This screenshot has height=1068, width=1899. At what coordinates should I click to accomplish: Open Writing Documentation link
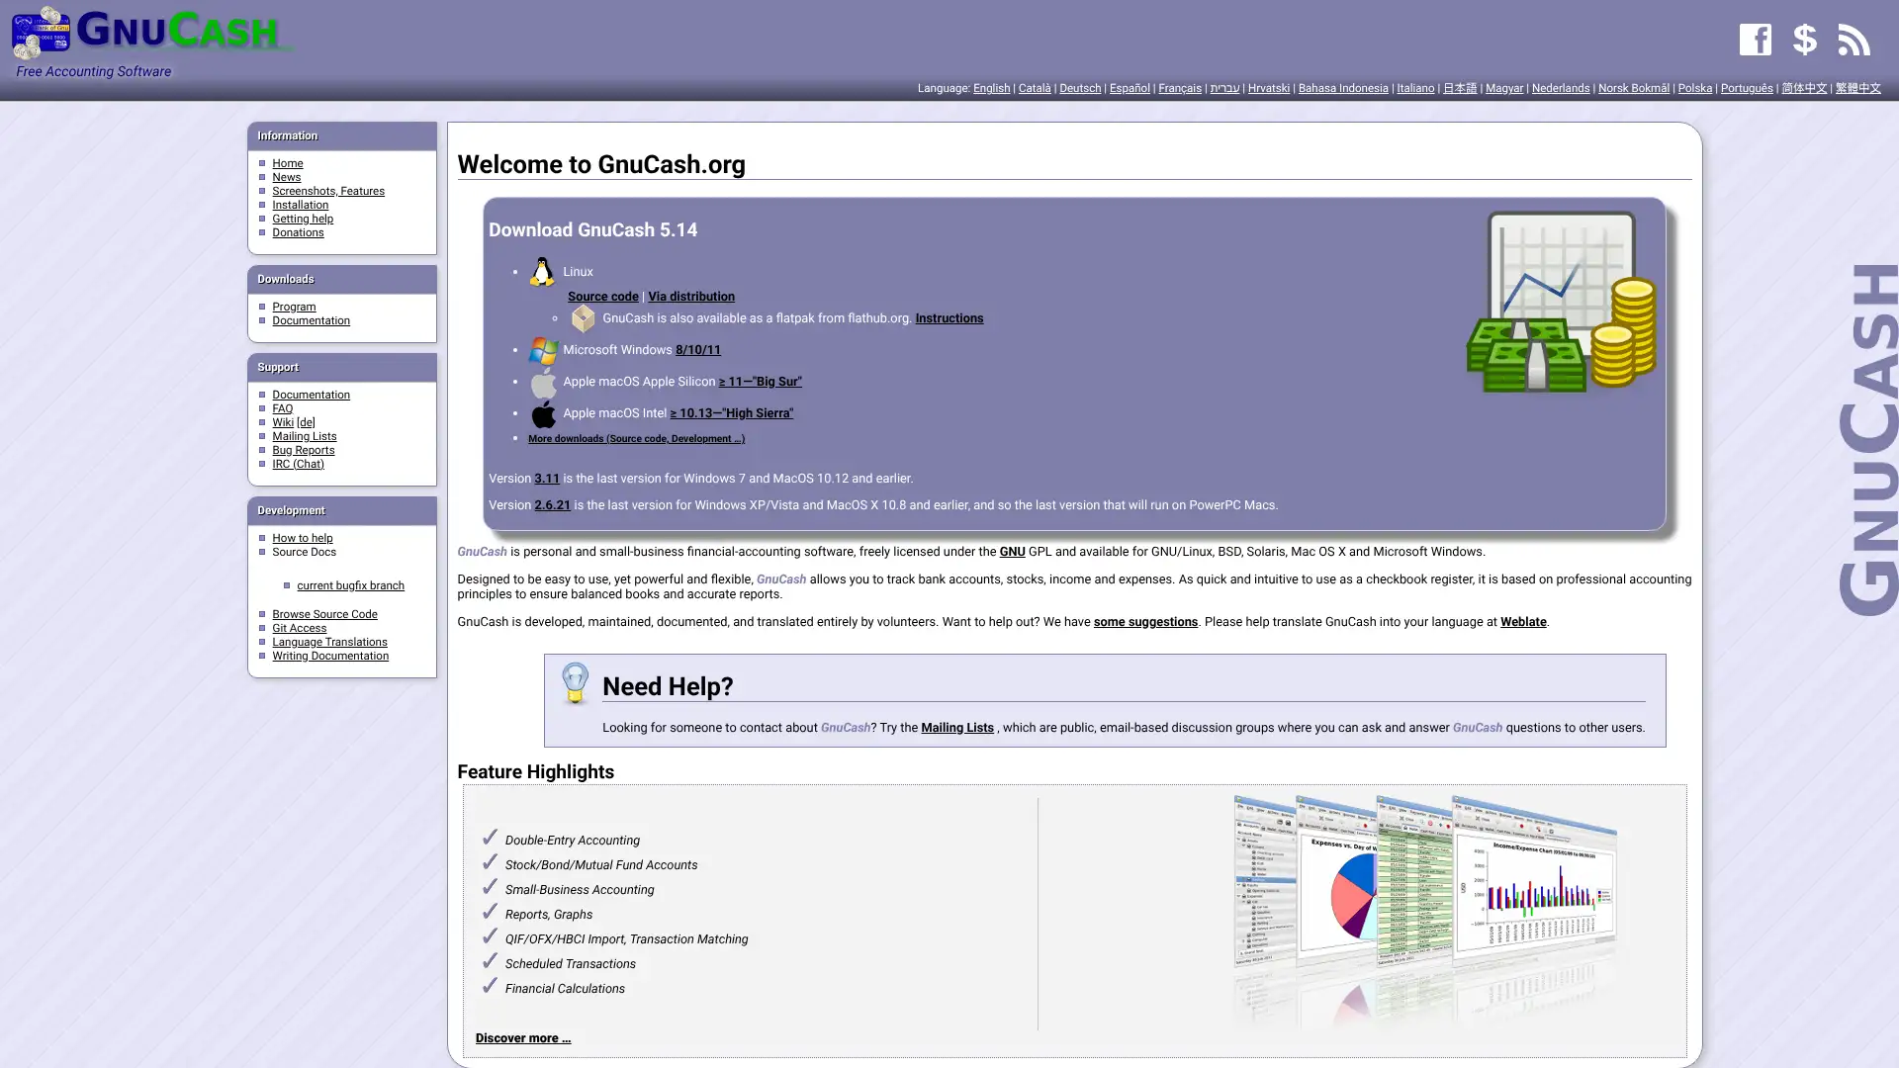click(x=330, y=657)
